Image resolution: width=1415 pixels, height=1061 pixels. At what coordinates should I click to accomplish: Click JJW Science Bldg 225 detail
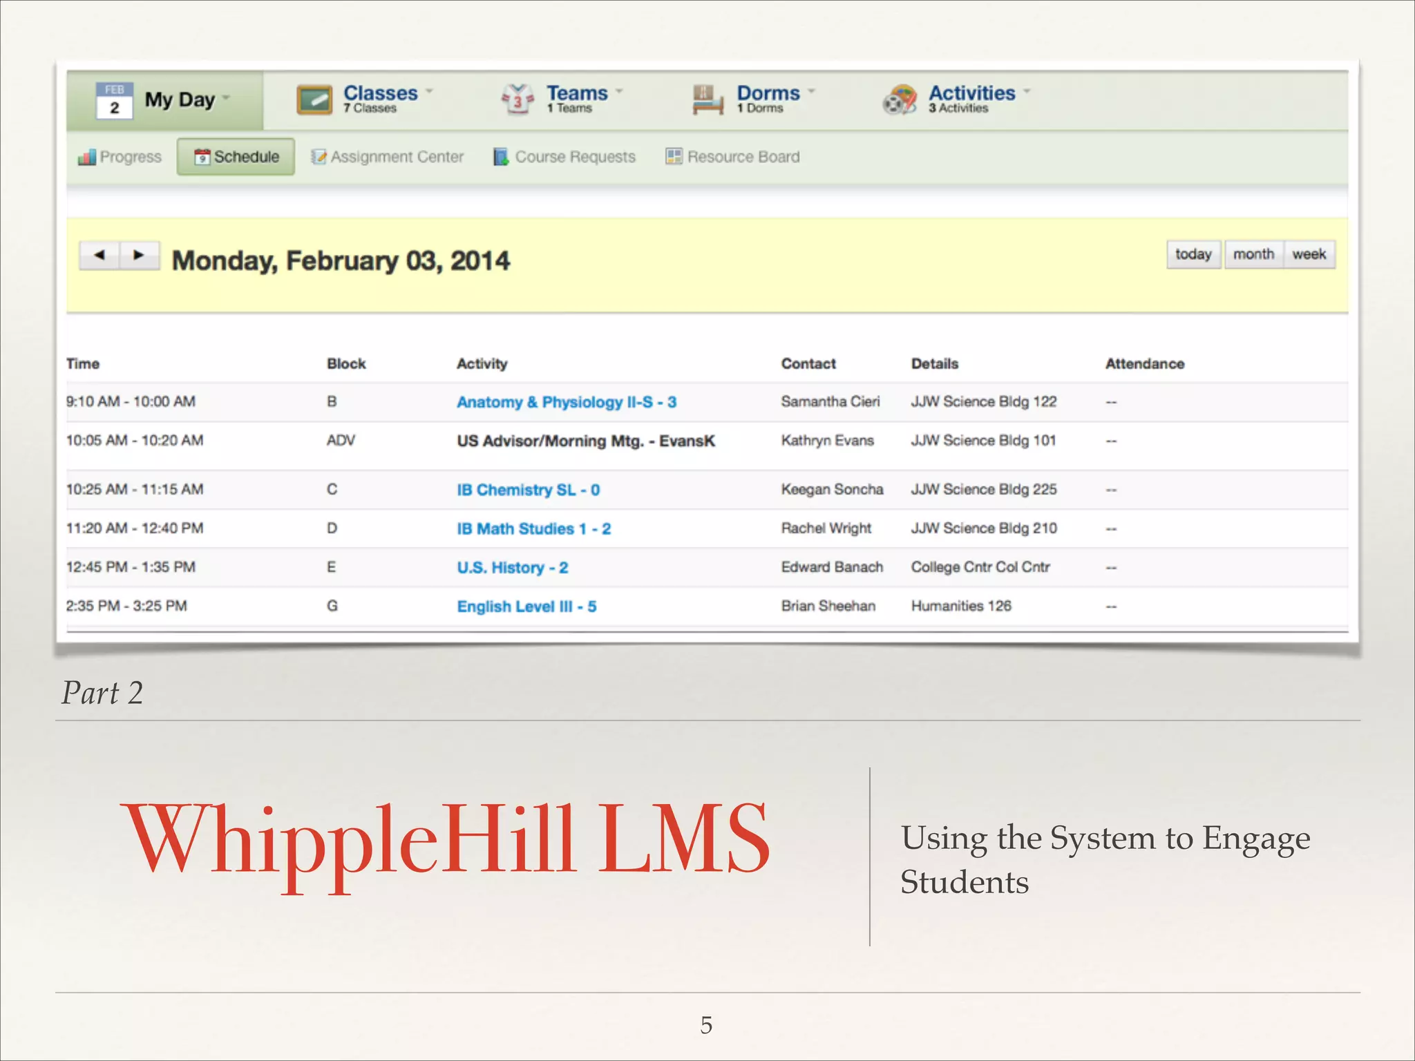[x=984, y=489]
